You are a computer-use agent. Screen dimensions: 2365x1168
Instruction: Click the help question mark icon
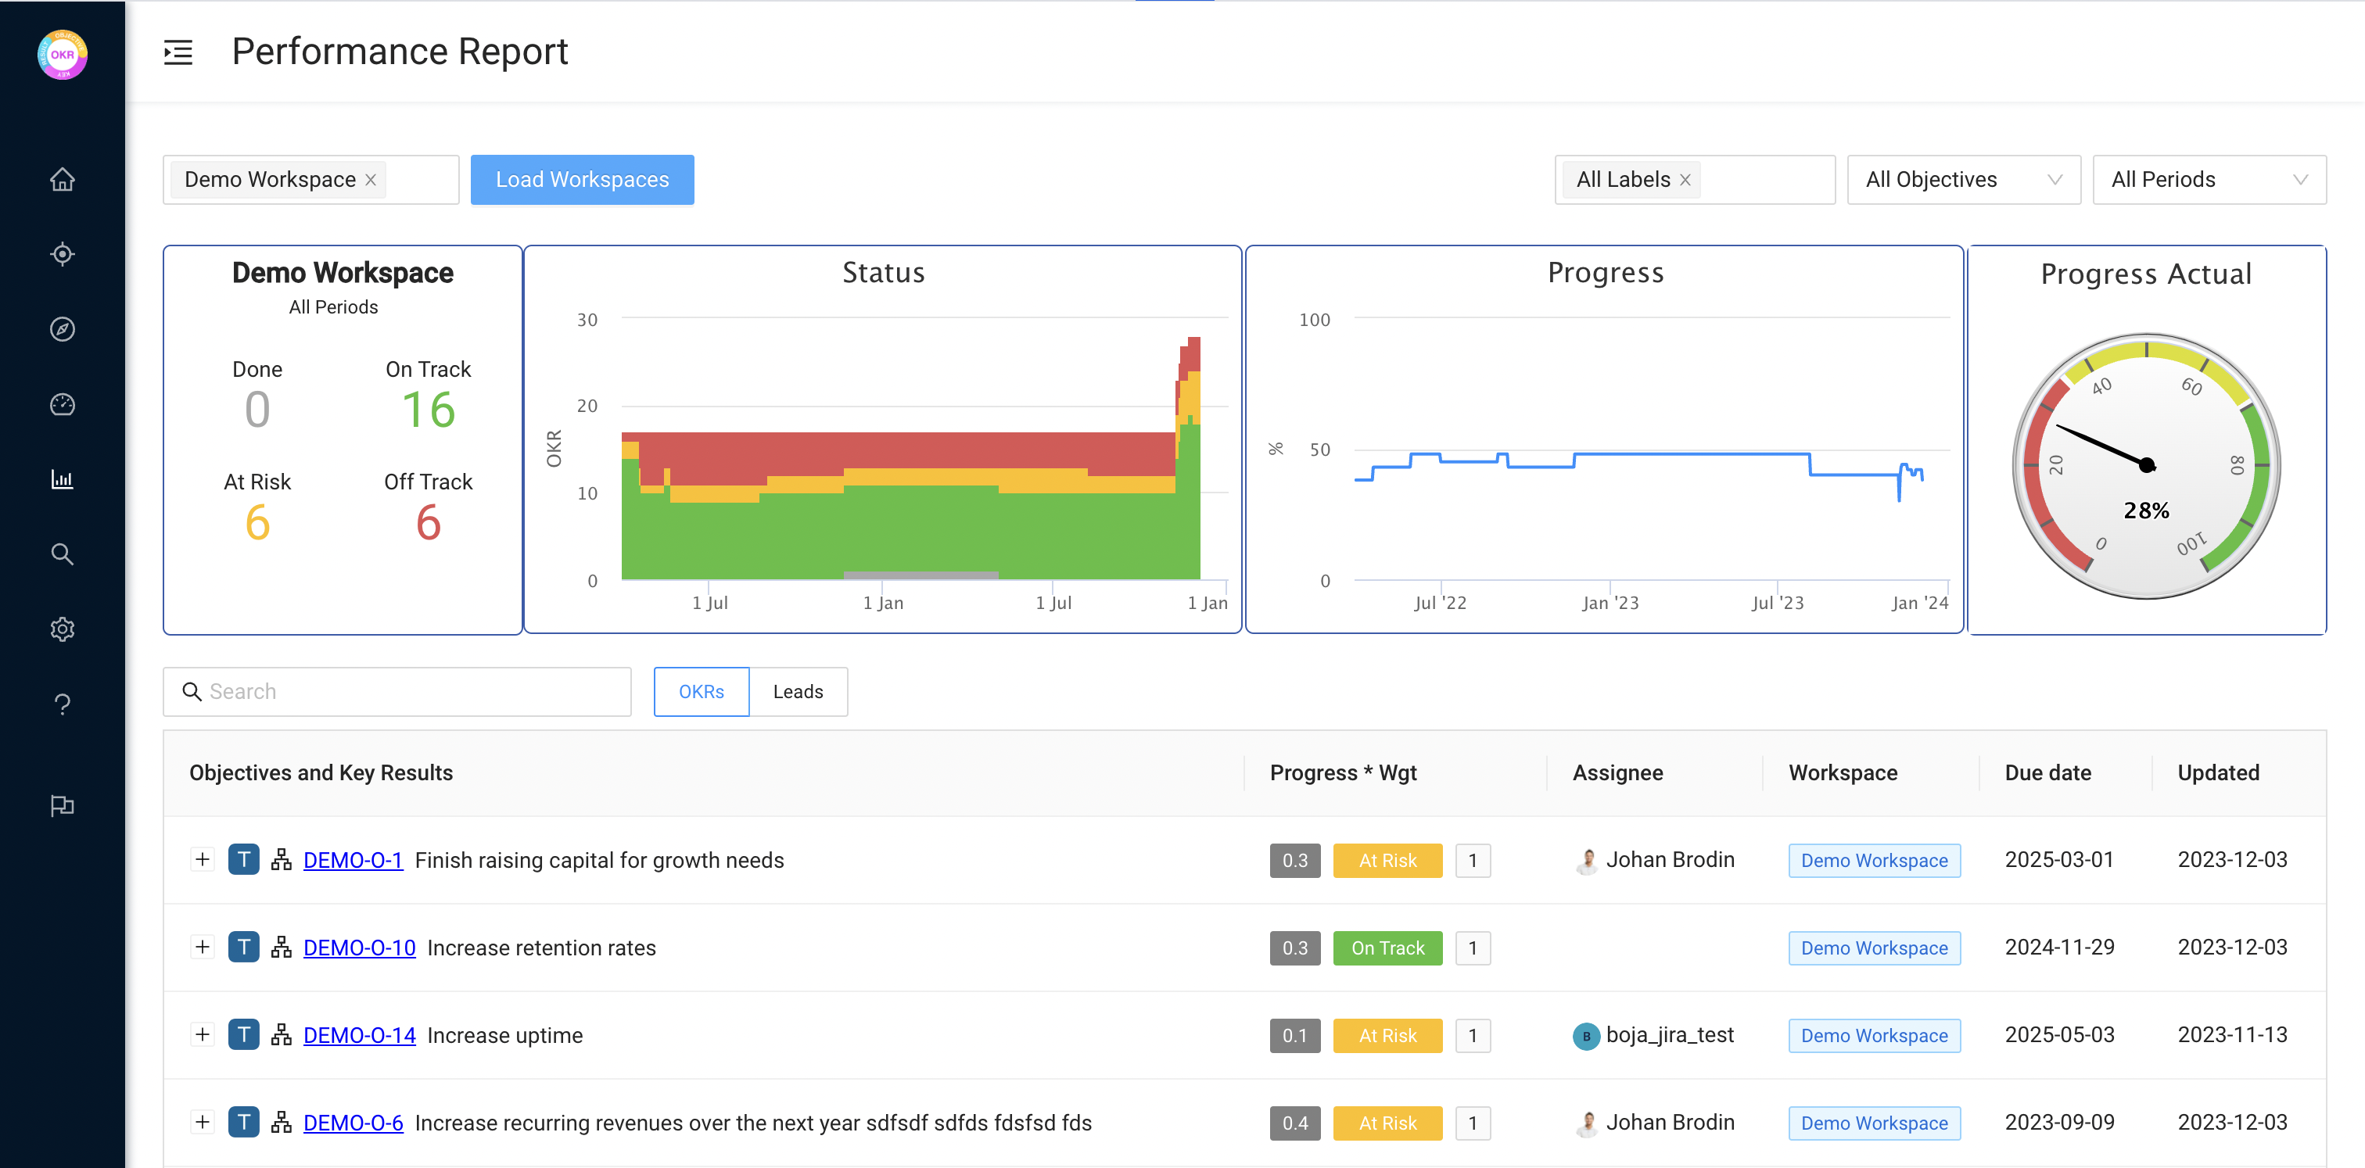click(x=63, y=704)
